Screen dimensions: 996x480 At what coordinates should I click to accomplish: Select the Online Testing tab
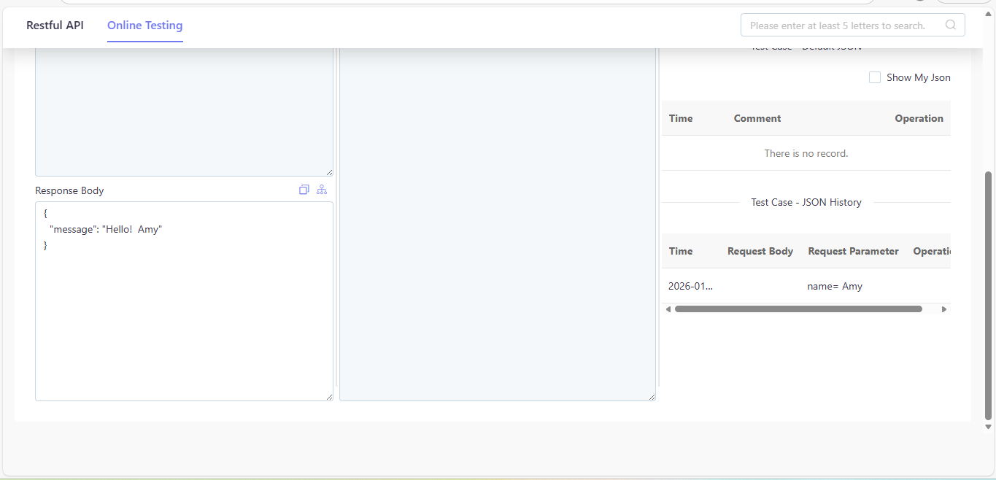pyautogui.click(x=145, y=25)
